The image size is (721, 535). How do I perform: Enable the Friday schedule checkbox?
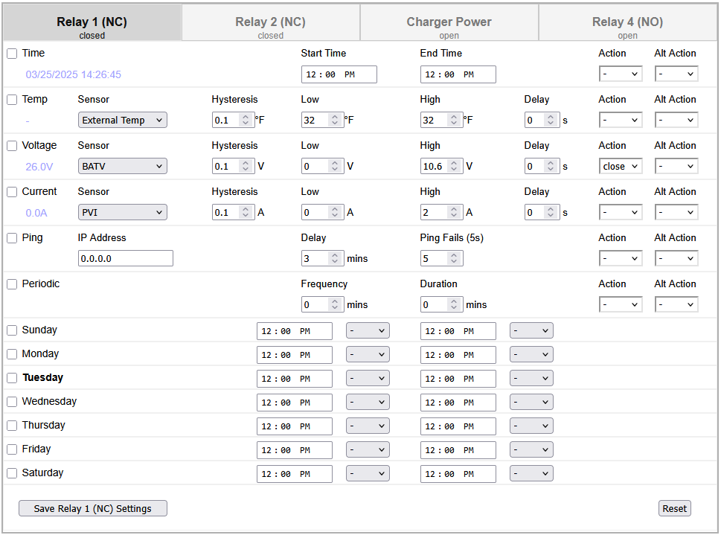coord(12,449)
